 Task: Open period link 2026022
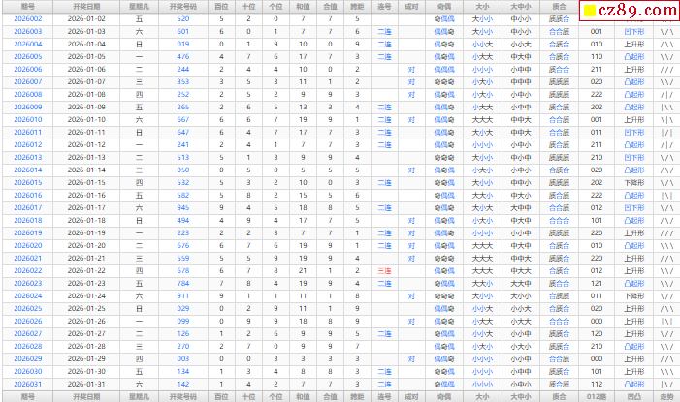coord(28,270)
